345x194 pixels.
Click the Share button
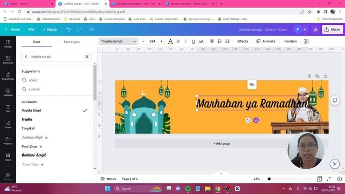click(332, 30)
